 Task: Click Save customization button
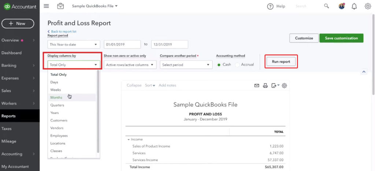coord(341,38)
